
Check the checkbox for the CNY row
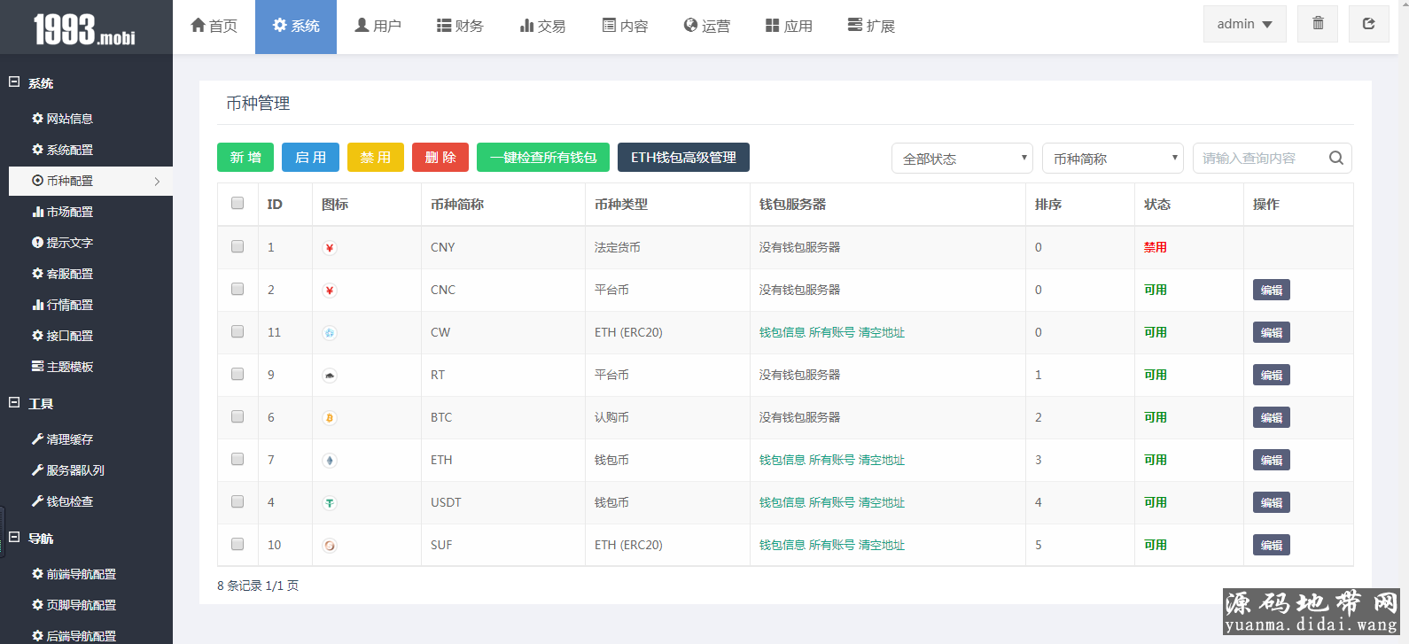tap(237, 247)
